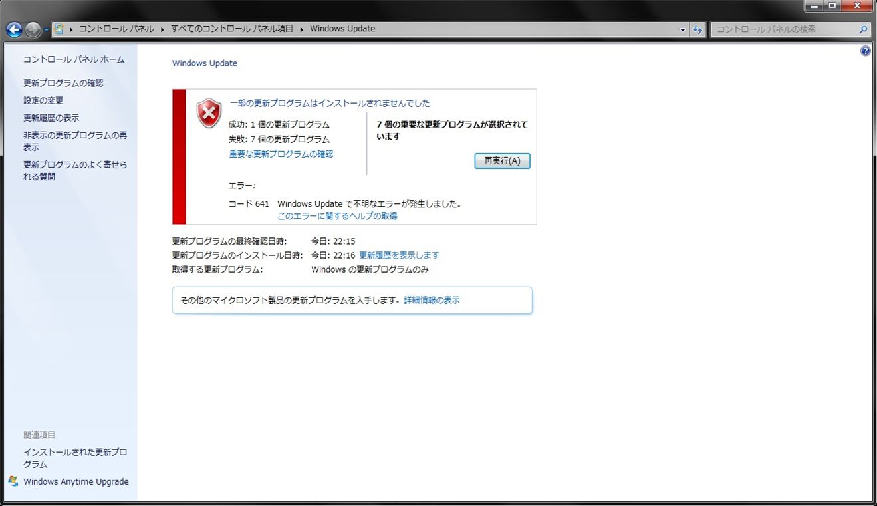The image size is (877, 506).
Task: Open the recent pages dropdown arrow
Action: coord(47,30)
